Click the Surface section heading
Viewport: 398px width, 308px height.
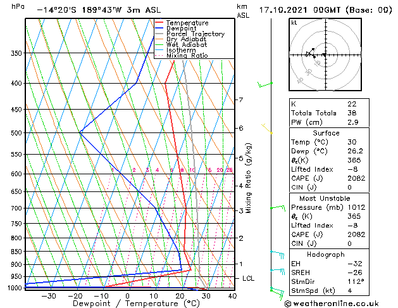(326, 133)
